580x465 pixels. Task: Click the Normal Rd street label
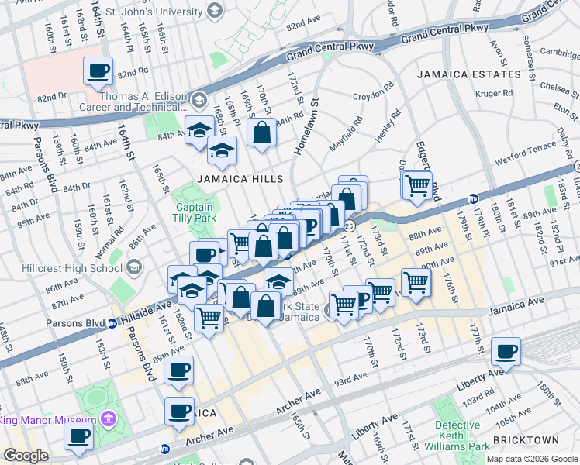[109, 243]
